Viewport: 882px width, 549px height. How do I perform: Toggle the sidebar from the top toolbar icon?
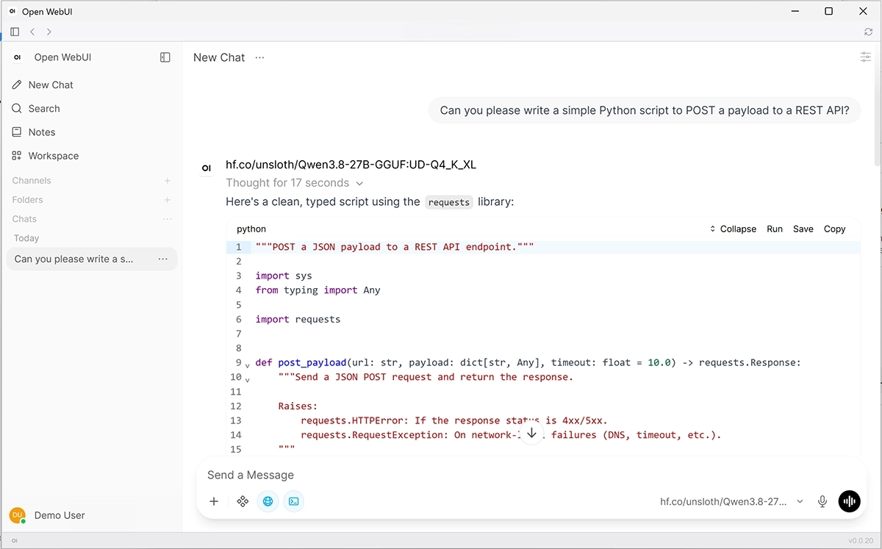(x=15, y=32)
